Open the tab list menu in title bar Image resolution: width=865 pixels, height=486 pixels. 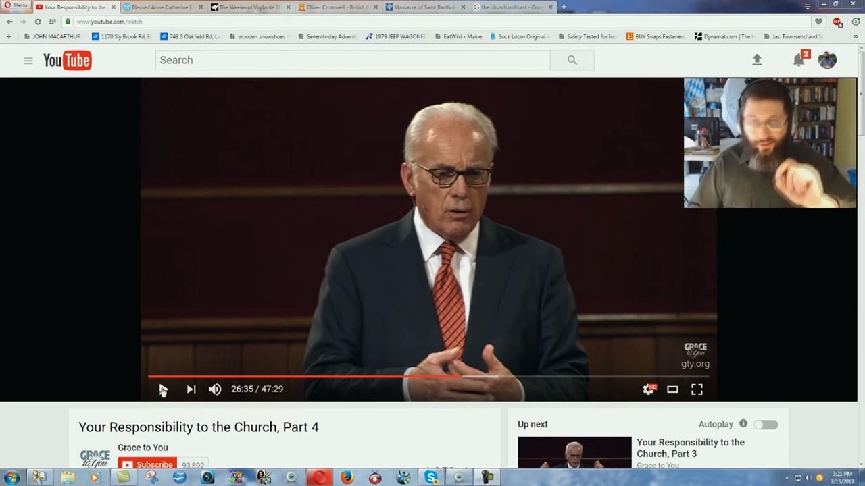click(x=808, y=6)
